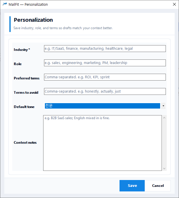Cancel the personalization dialog
This screenshot has width=179, height=198.
(x=158, y=186)
